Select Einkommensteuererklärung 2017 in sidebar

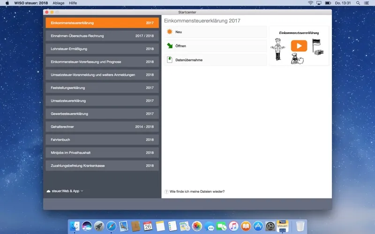click(102, 23)
